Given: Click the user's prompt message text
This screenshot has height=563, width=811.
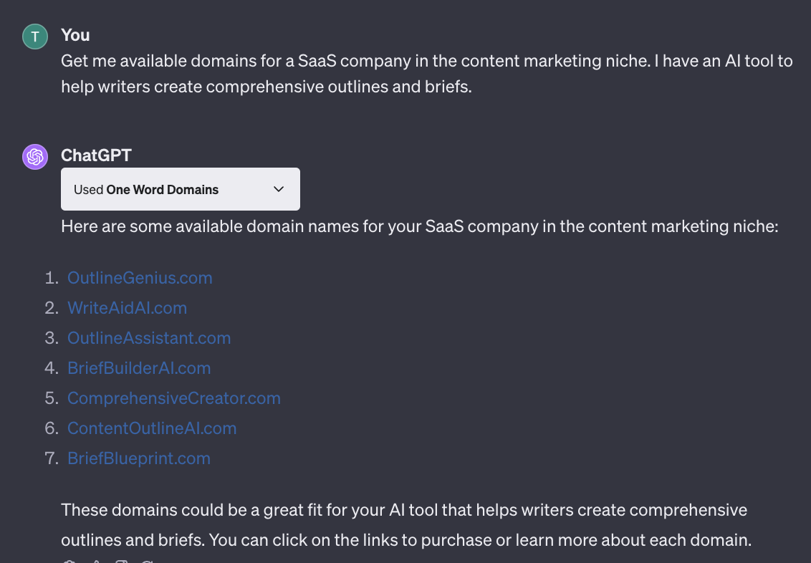Looking at the screenshot, I should click(x=426, y=74).
